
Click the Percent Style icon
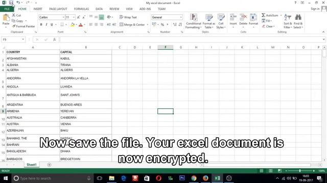click(162, 25)
